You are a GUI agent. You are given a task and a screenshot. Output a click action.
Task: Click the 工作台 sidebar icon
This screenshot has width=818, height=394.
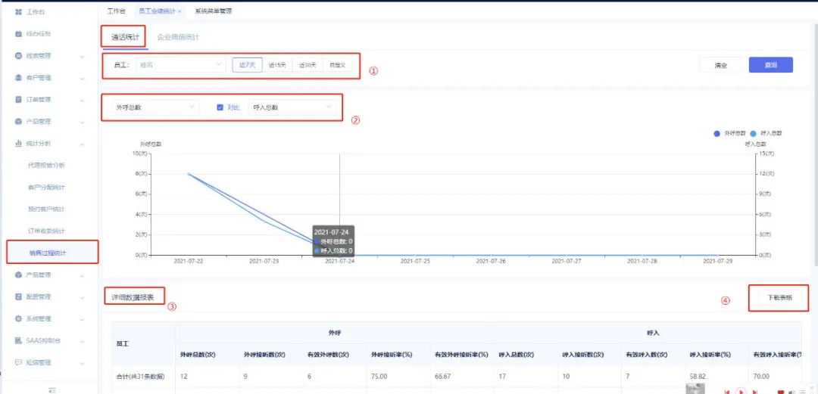coord(18,12)
